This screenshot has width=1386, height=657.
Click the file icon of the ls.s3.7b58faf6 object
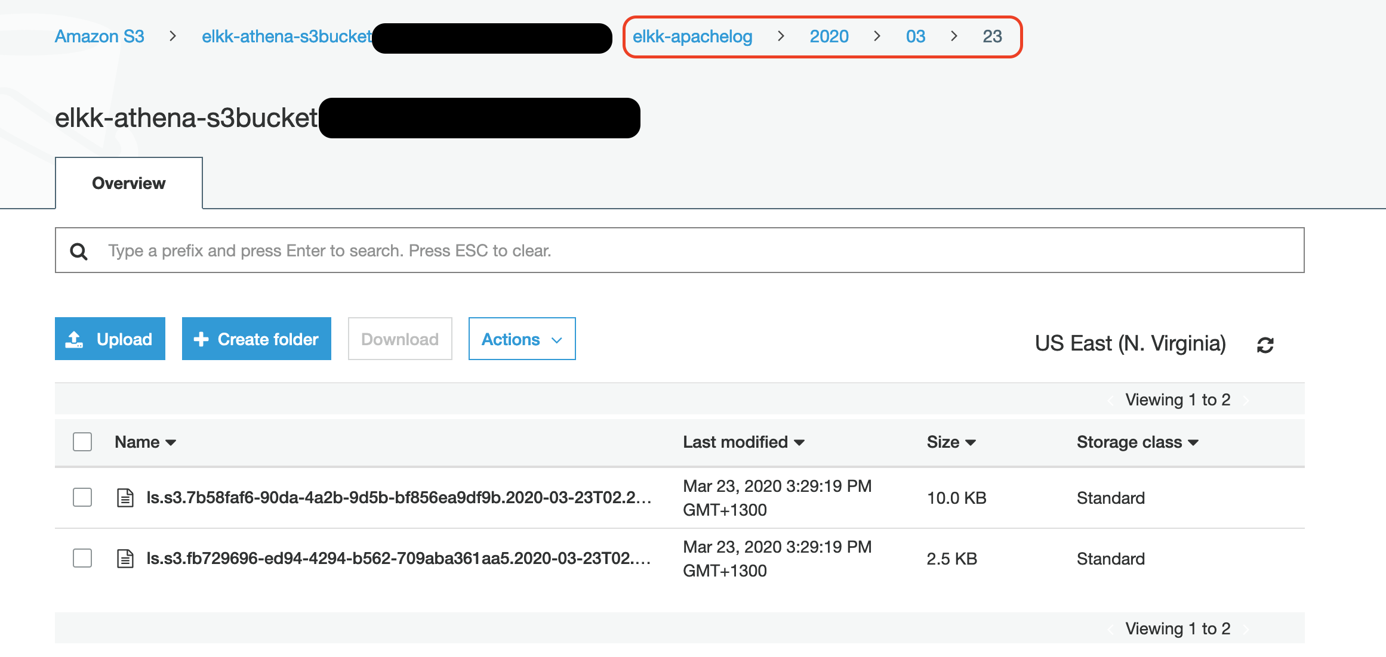[125, 497]
